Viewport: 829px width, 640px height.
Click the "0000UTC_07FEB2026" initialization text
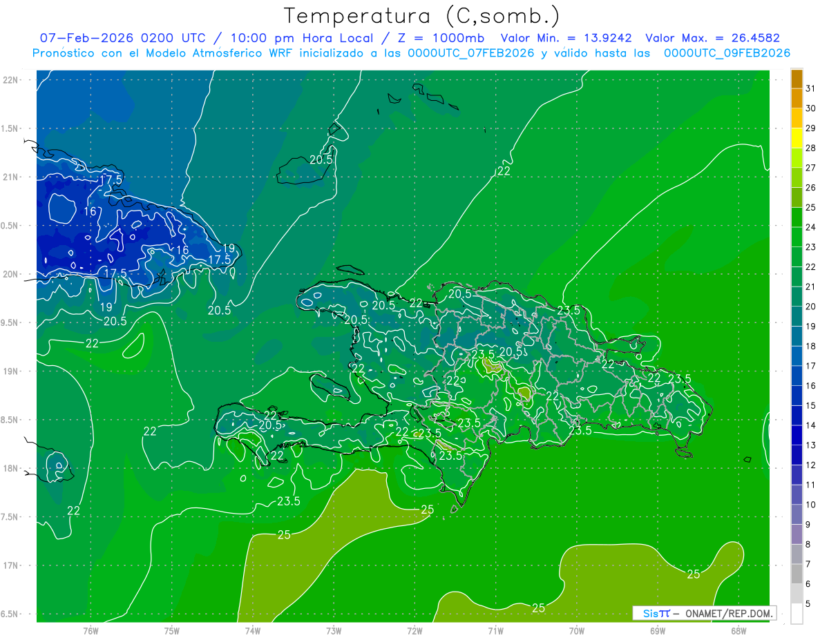point(471,53)
